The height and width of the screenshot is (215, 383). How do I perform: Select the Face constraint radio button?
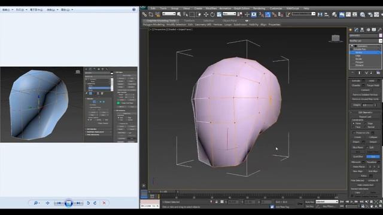(354, 127)
